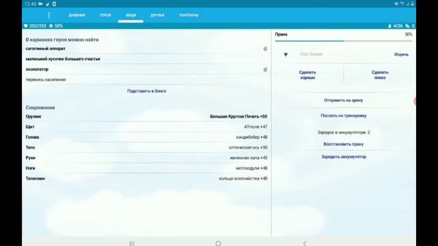Tap the camera icon in status bar
Image resolution: width=438 pixels, height=246 pixels.
pos(40,4)
